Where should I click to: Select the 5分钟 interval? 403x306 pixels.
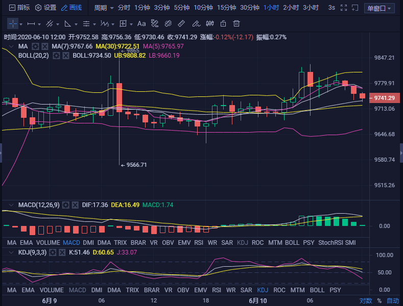point(182,8)
